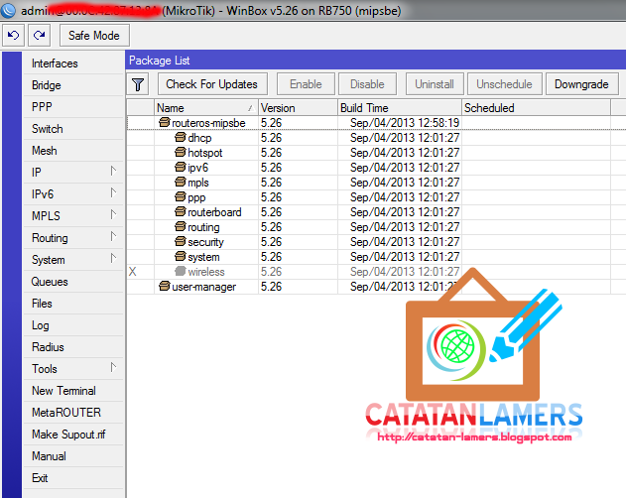
Task: Sort by Build Time column header
Action: (400, 108)
